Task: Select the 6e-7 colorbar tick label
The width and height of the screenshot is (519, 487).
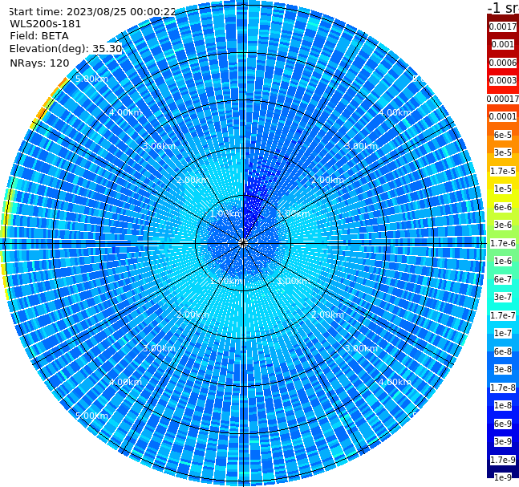Action: pyautogui.click(x=503, y=279)
